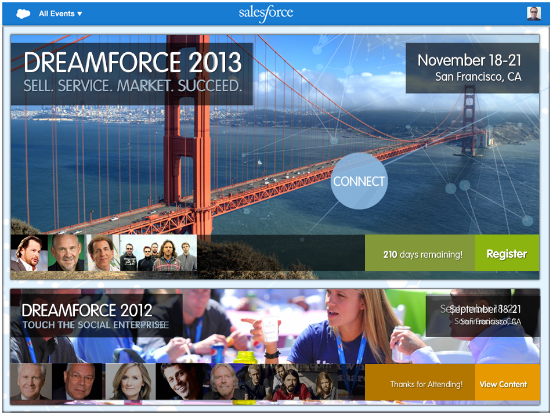Select first speaker photo in 2013 strip

29,253
